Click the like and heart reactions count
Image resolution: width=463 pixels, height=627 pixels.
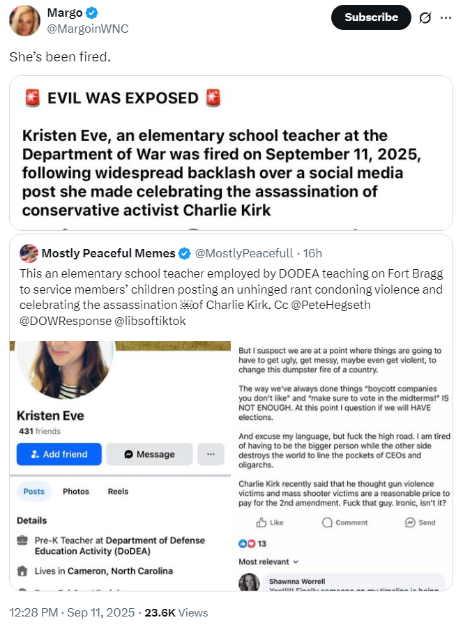point(252,543)
